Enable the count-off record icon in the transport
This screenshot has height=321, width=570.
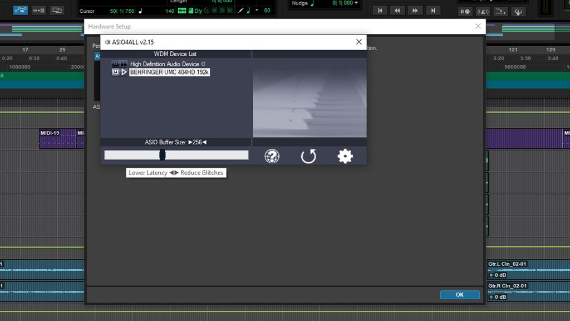[465, 12]
